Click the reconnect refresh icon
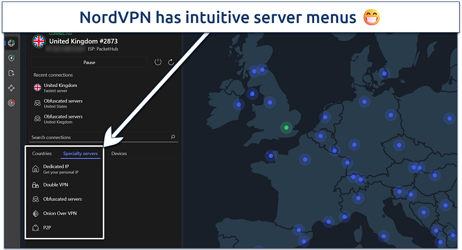This screenshot has height=250, width=462. coord(171,62)
